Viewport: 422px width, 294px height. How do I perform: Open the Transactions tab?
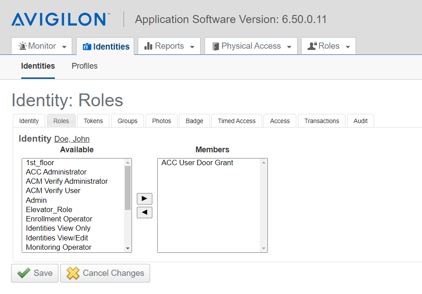click(321, 121)
